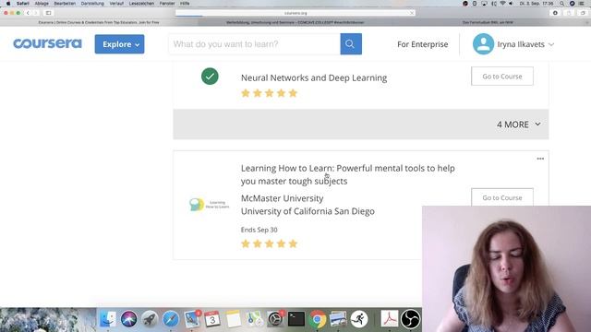This screenshot has height=332, width=591.
Task: Open Launchpad rocket icon in dock
Action: [x=150, y=319]
